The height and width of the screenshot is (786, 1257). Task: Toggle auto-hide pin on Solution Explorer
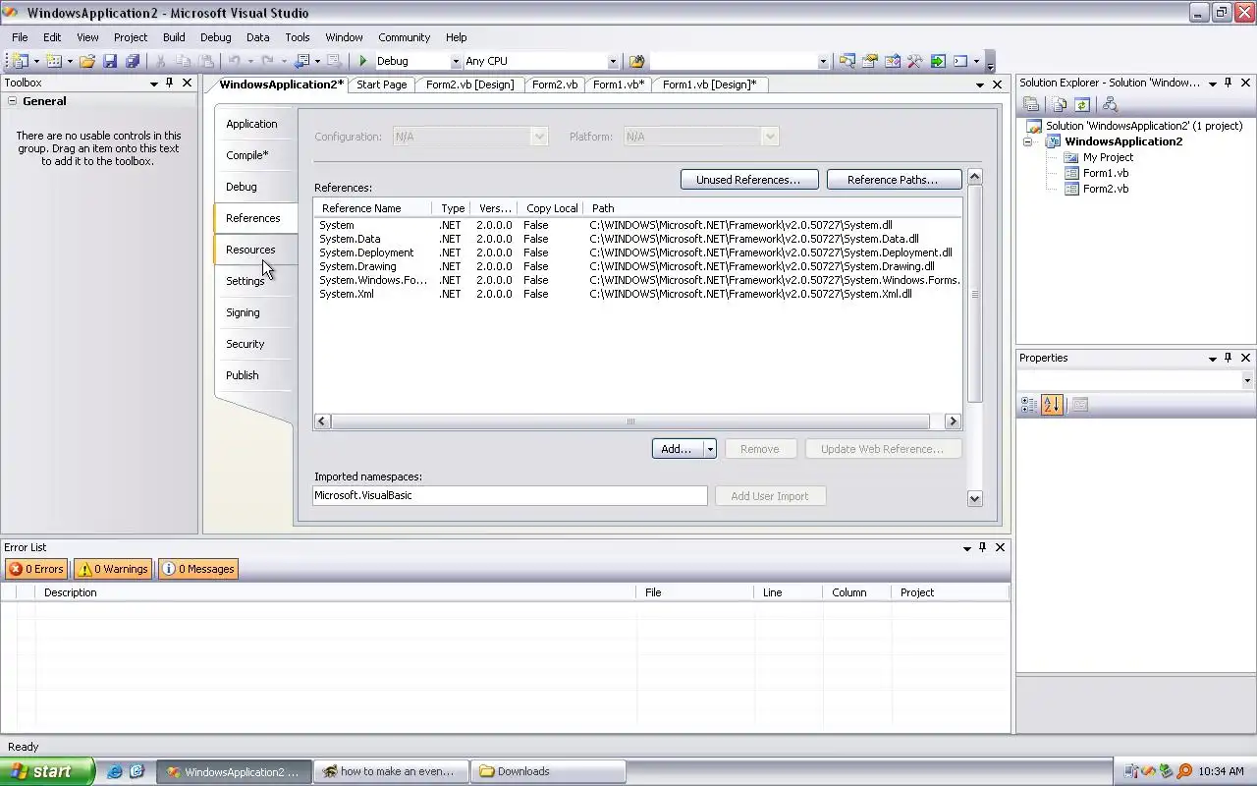(1228, 84)
